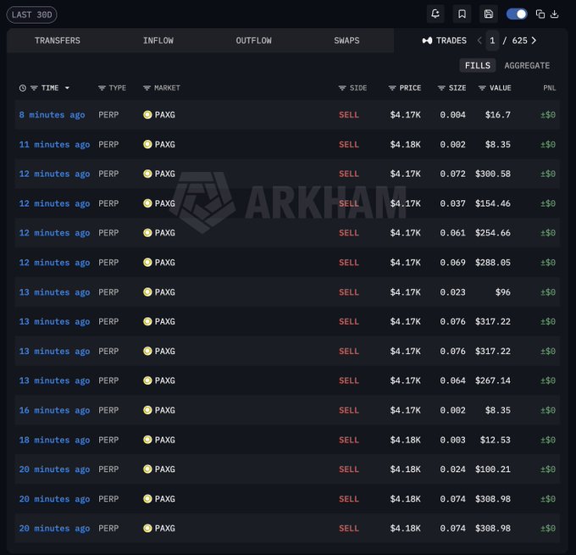The height and width of the screenshot is (555, 576).
Task: Switch to the INFLOW tab
Action: [158, 41]
